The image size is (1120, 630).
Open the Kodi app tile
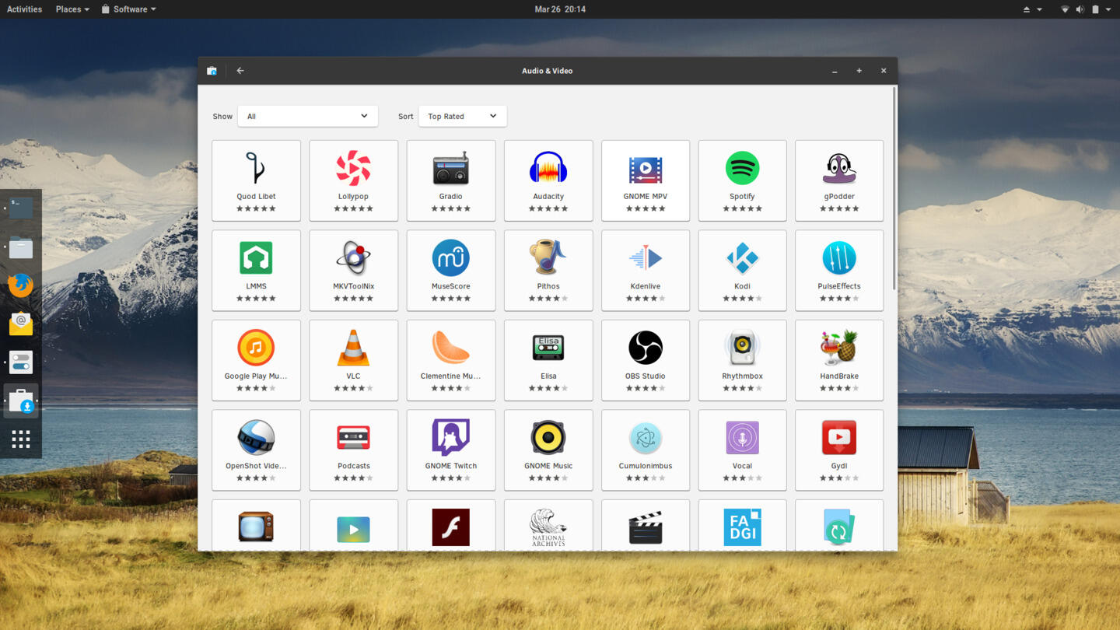pos(742,270)
